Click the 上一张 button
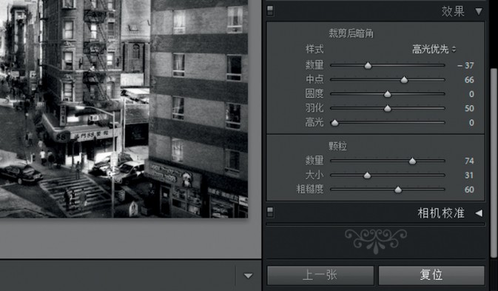Image resolution: width=498 pixels, height=291 pixels. [320, 275]
